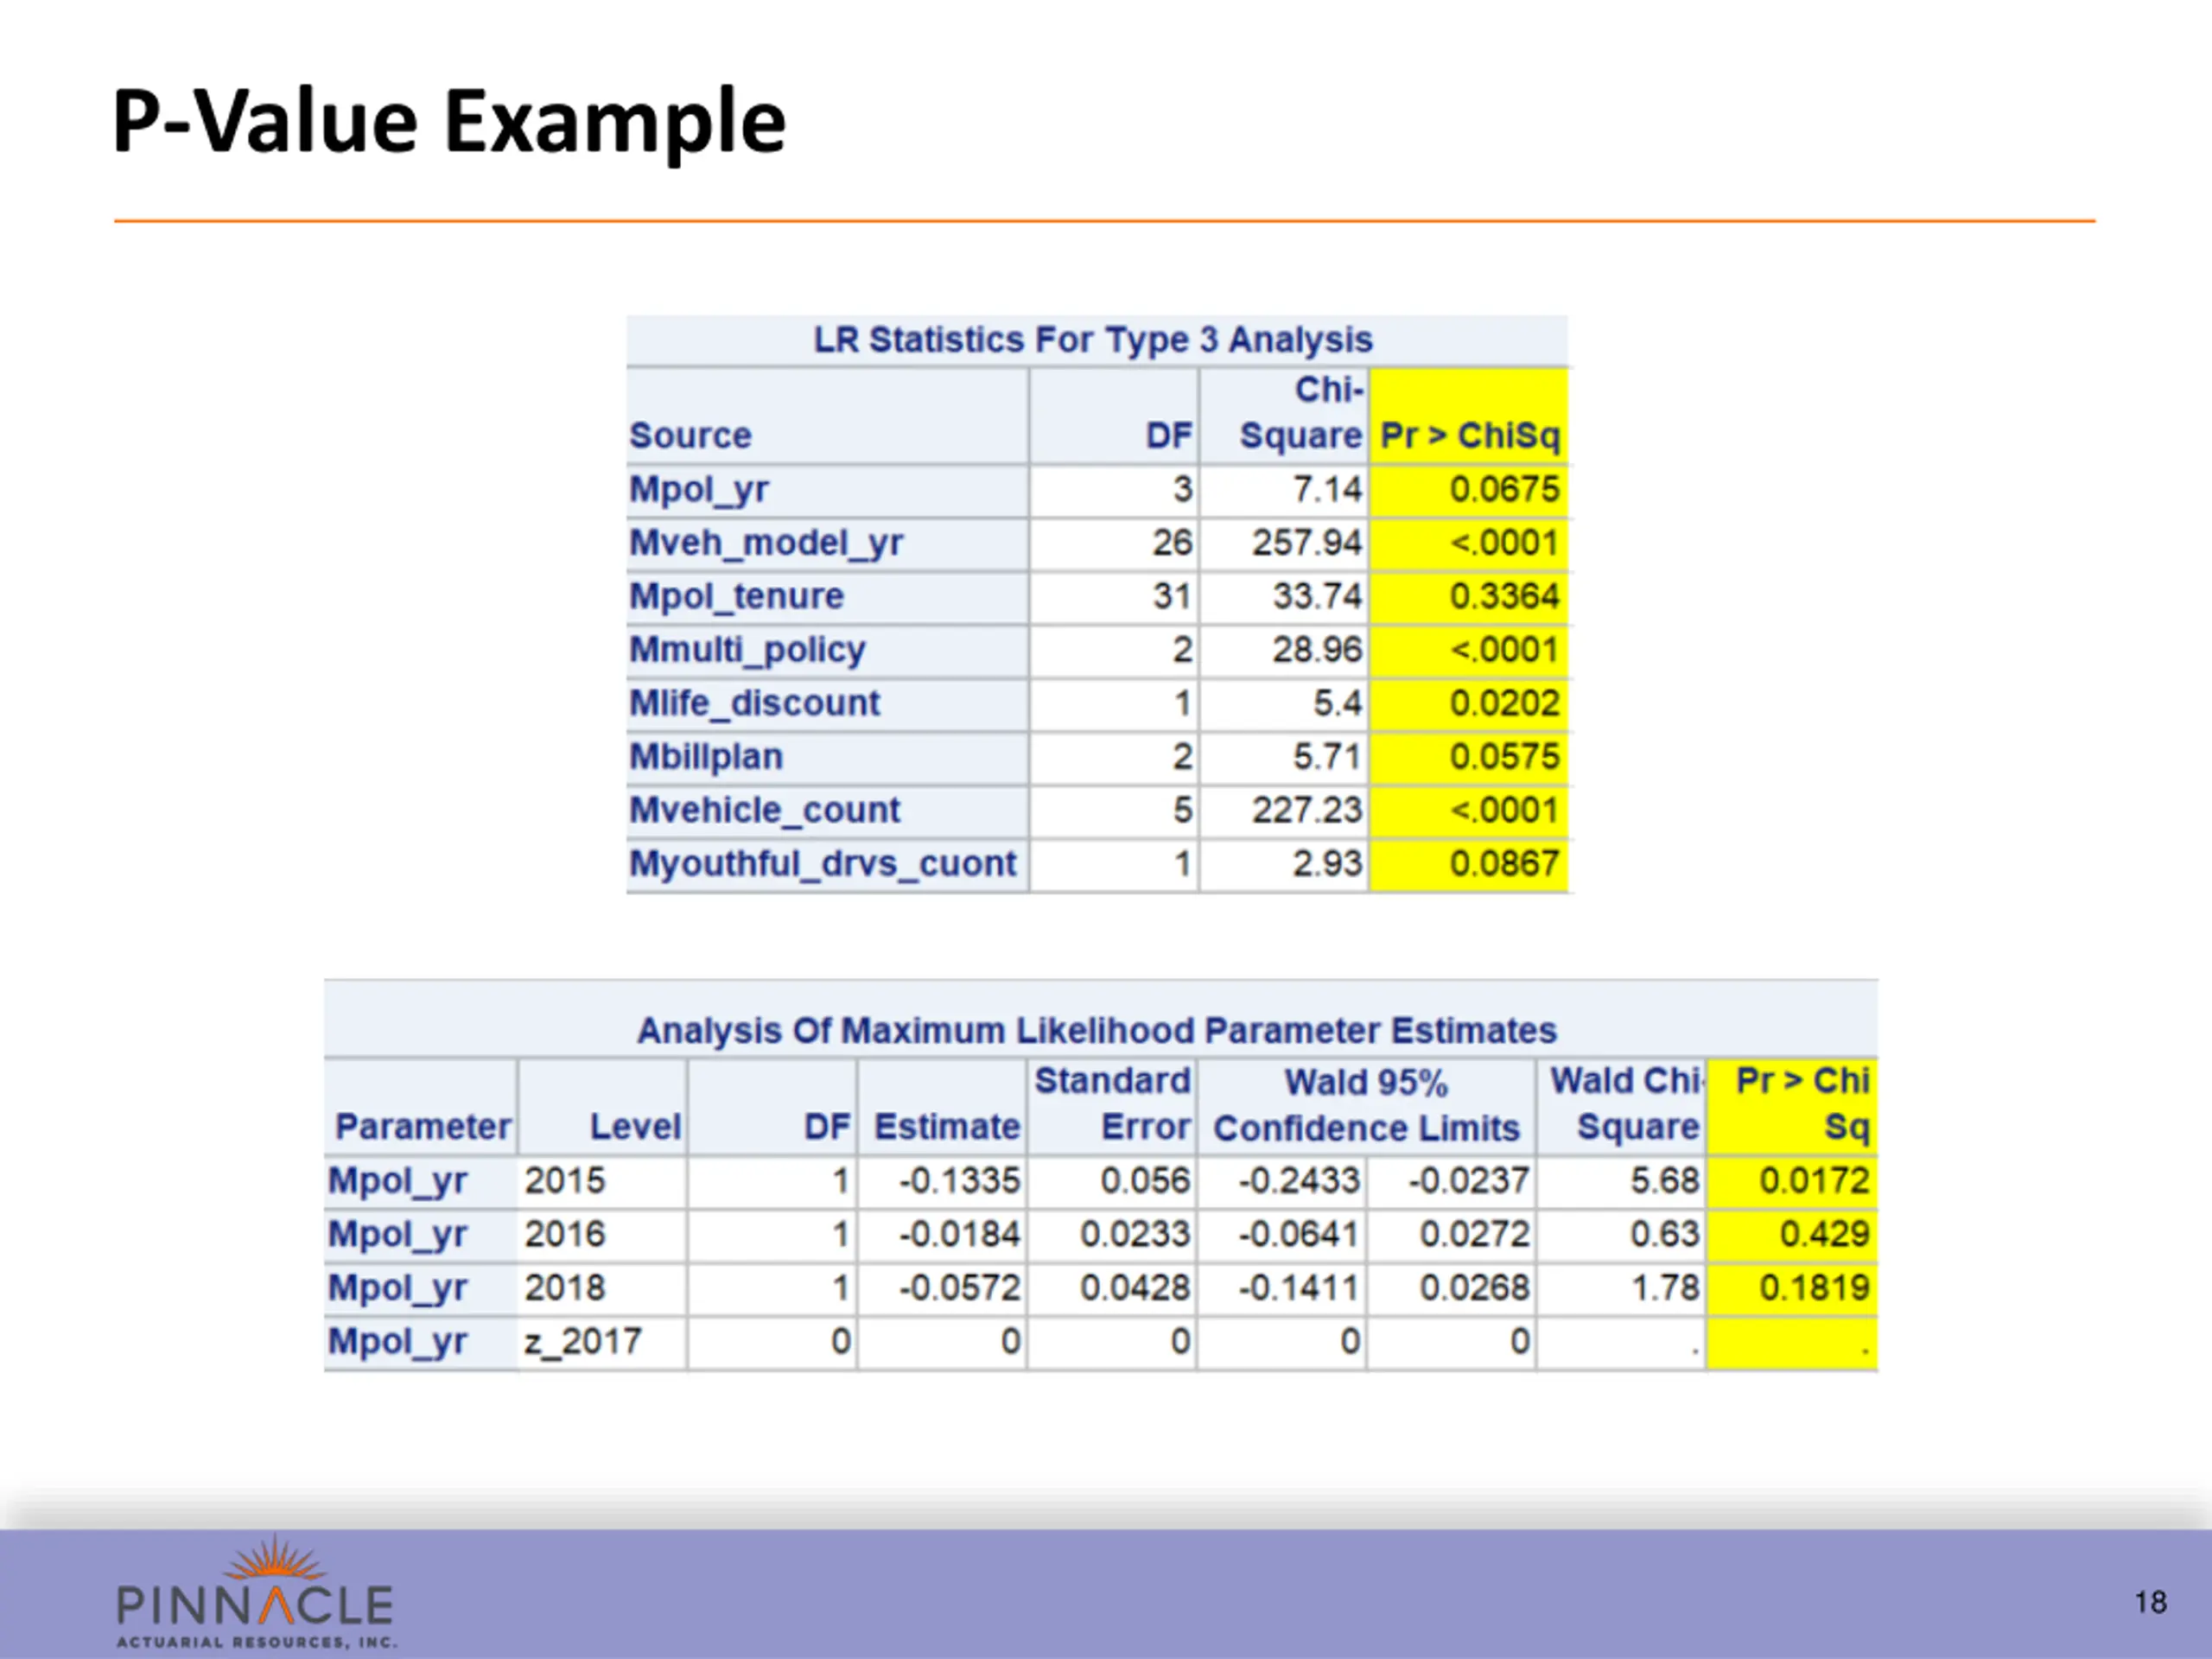
Task: Click the p-value 0.0867
Action: point(1504,864)
